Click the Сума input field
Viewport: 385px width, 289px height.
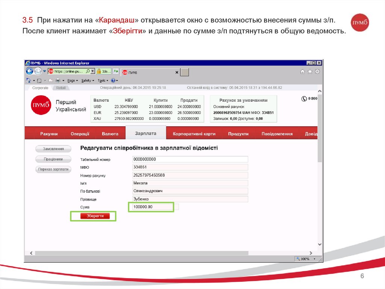pyautogui.click(x=151, y=207)
